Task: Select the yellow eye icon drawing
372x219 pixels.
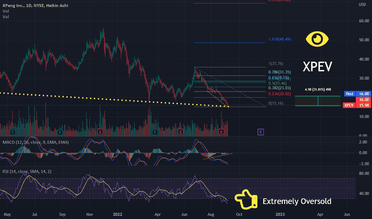Action: click(x=317, y=39)
